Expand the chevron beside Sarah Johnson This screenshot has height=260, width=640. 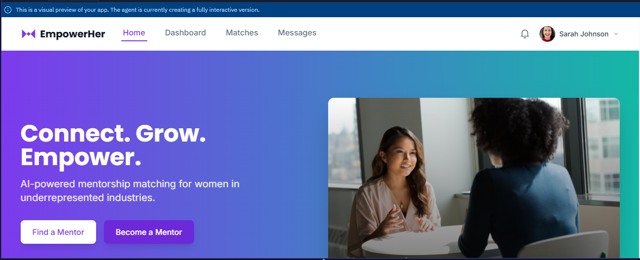point(616,34)
